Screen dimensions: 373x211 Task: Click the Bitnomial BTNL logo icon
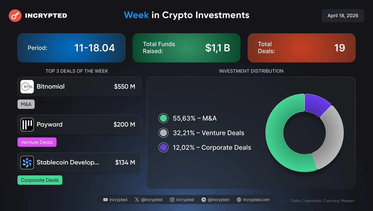pyautogui.click(x=27, y=87)
